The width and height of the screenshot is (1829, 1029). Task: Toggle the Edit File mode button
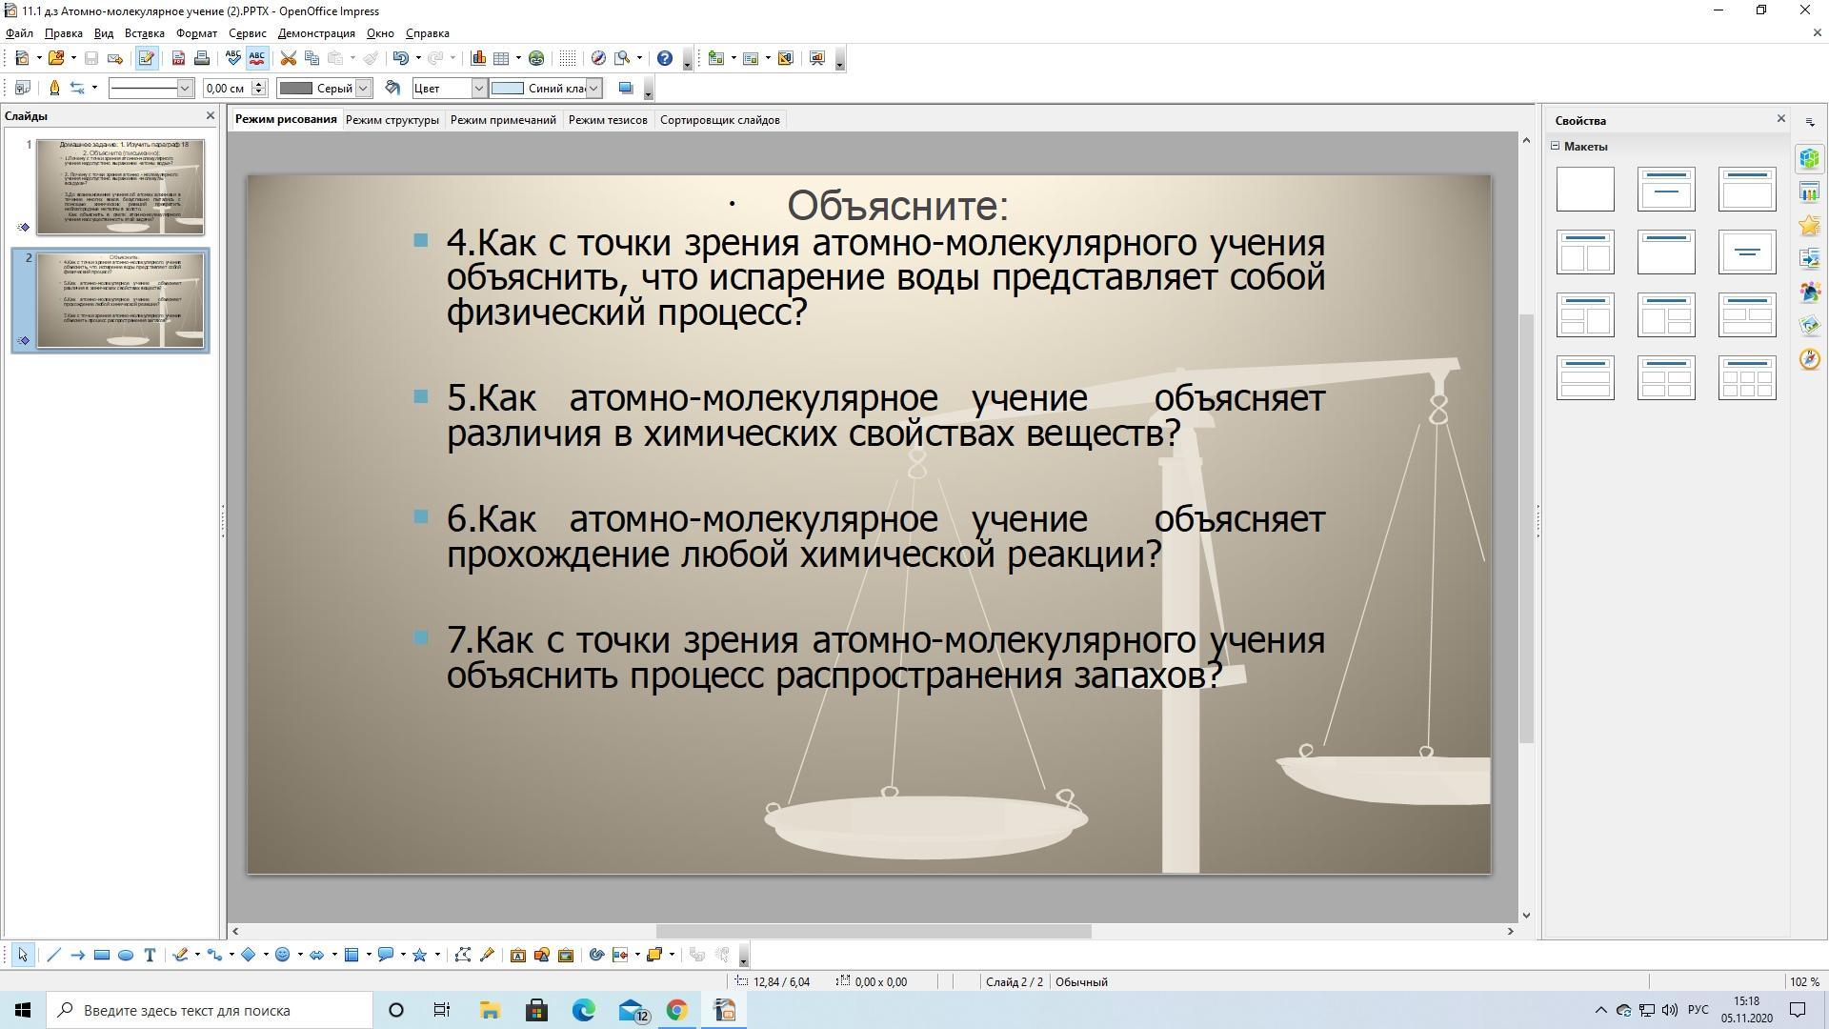146,58
